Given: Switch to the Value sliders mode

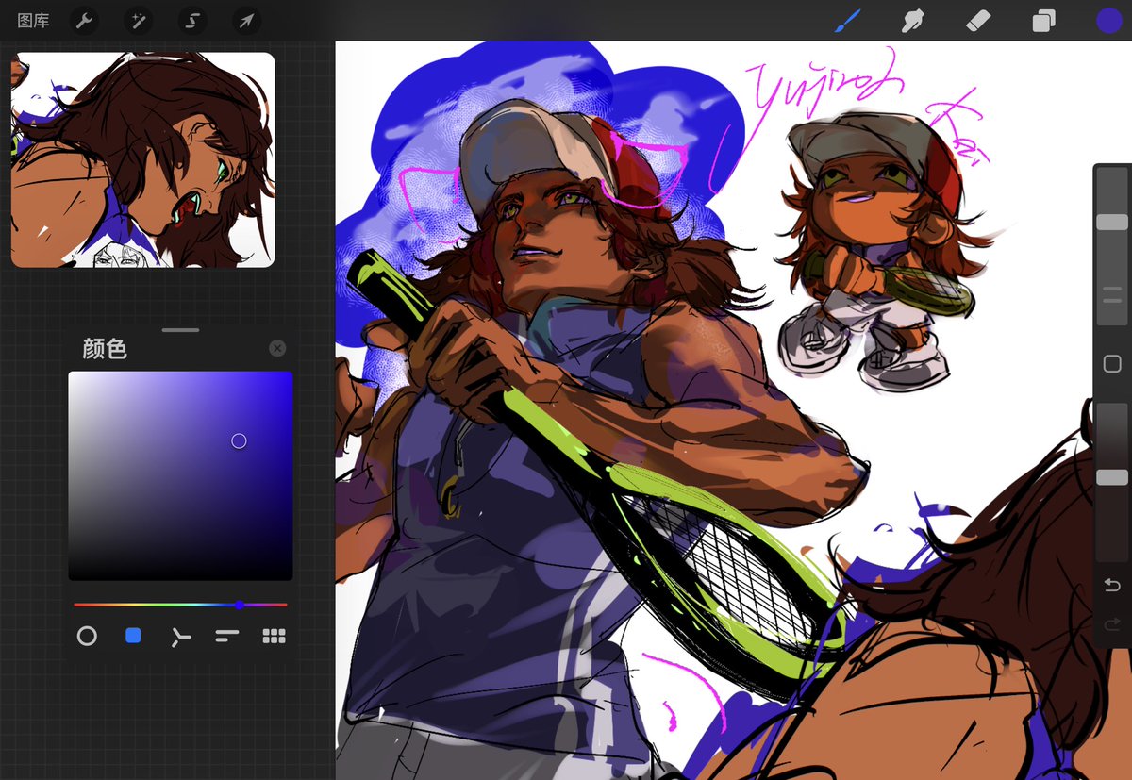Looking at the screenshot, I should (x=227, y=637).
